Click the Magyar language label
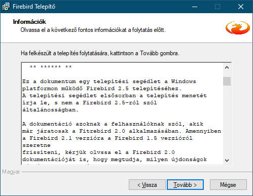Image resolution: width=253 pixels, height=196 pixels. (11, 172)
